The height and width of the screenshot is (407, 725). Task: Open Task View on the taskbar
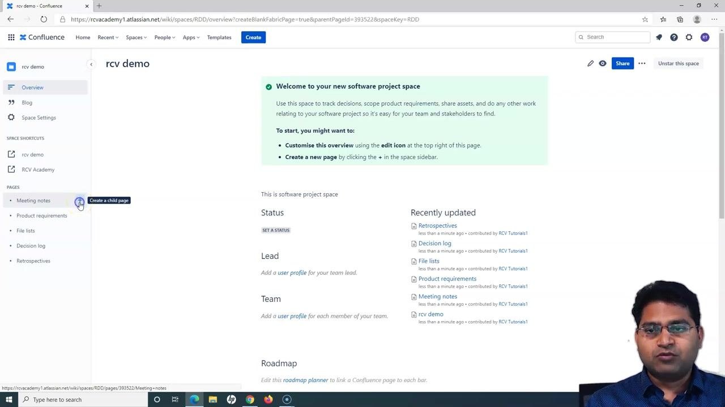[175, 400]
